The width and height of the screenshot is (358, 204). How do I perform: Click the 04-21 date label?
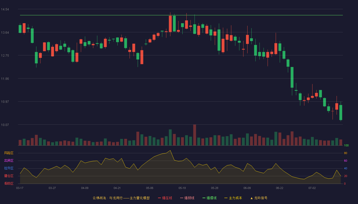[117, 188]
